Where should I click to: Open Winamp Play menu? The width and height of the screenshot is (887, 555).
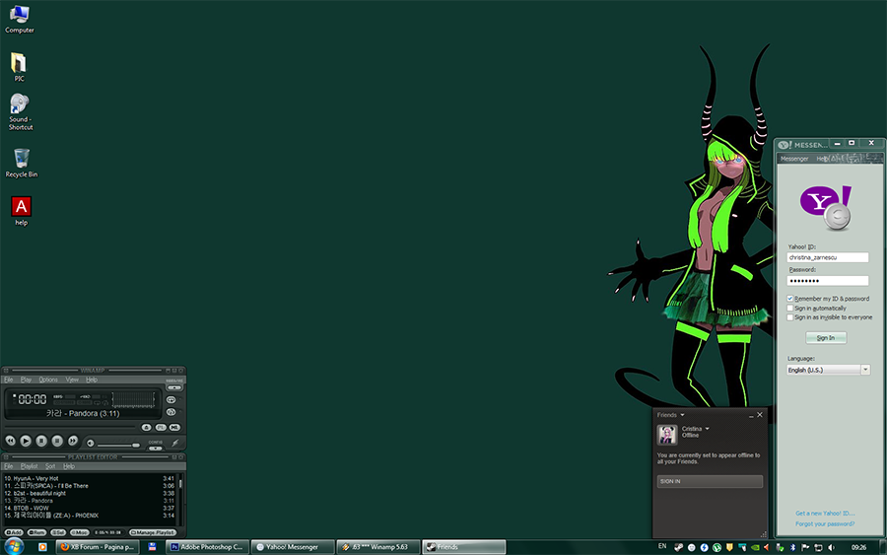tap(26, 380)
